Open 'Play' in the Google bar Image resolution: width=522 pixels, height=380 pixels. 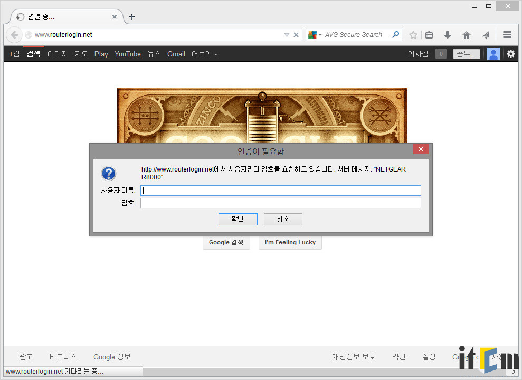point(101,54)
